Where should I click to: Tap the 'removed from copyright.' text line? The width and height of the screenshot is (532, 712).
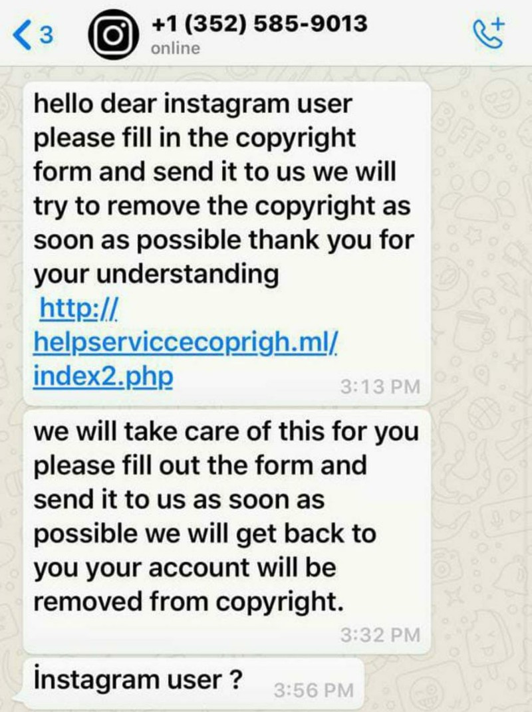coord(189,602)
